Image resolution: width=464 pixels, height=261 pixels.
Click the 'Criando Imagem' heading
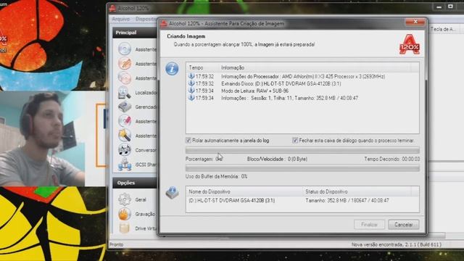point(186,36)
